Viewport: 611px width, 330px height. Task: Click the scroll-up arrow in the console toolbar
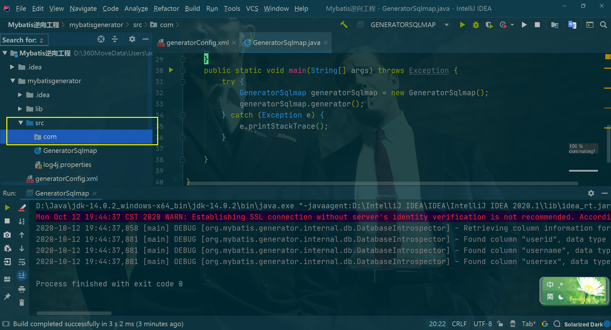click(22, 235)
